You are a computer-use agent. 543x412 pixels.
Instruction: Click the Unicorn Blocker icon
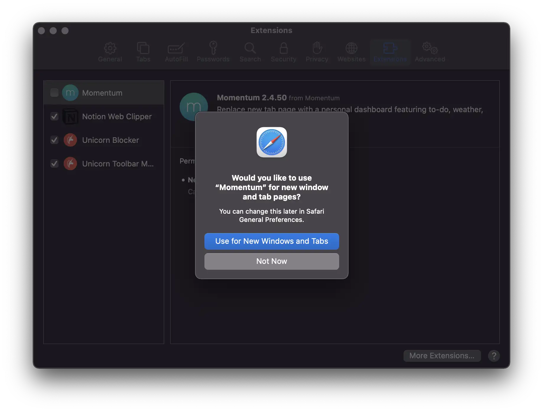(x=70, y=140)
